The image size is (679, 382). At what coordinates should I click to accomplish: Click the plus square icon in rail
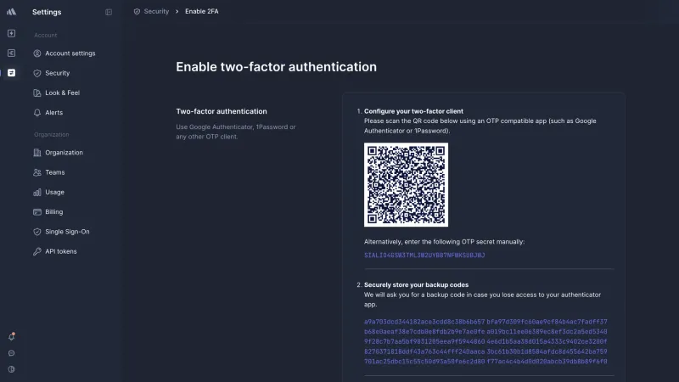point(12,33)
